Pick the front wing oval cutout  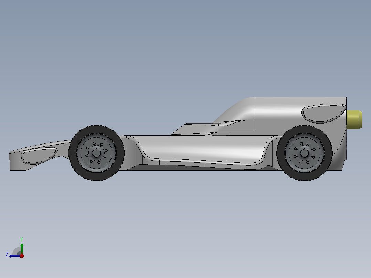[x=39, y=156]
